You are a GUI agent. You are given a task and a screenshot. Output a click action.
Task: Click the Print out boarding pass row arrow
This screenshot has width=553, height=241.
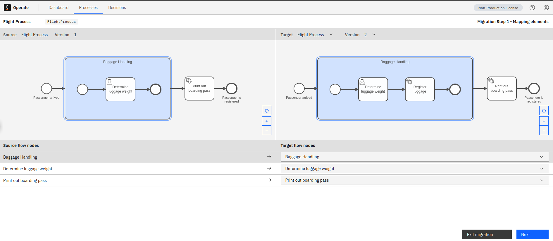(x=269, y=180)
